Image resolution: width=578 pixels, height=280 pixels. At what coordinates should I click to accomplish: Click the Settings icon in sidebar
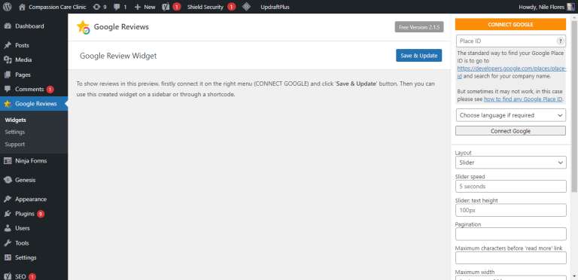8,257
